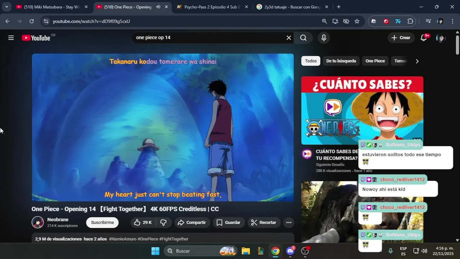The height and width of the screenshot is (259, 460).
Task: Click the #FightTogether hashtag
Action: (174, 239)
